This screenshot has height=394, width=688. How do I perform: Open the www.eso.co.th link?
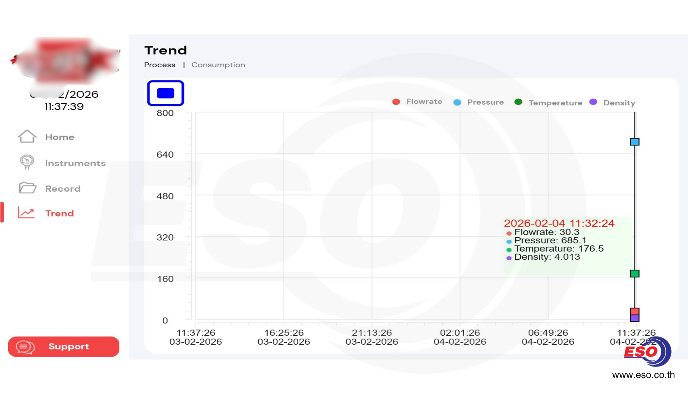pos(643,375)
